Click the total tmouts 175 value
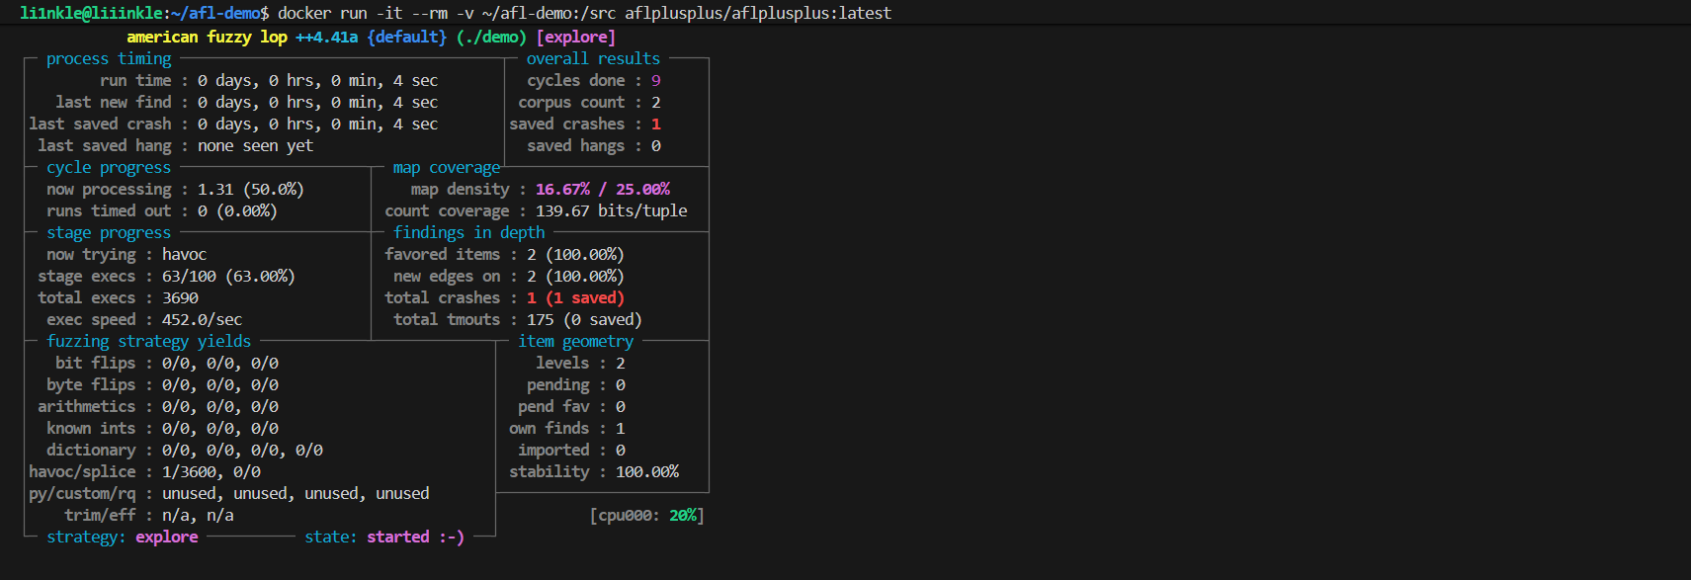 click(540, 319)
